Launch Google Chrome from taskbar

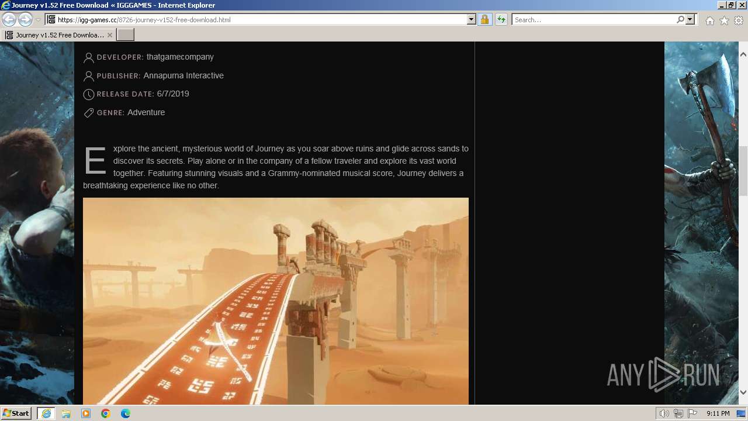point(106,413)
